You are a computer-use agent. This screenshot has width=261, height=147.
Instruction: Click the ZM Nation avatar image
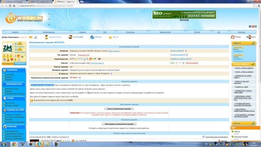click(x=8, y=48)
